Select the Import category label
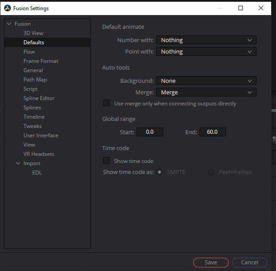 tap(32, 163)
